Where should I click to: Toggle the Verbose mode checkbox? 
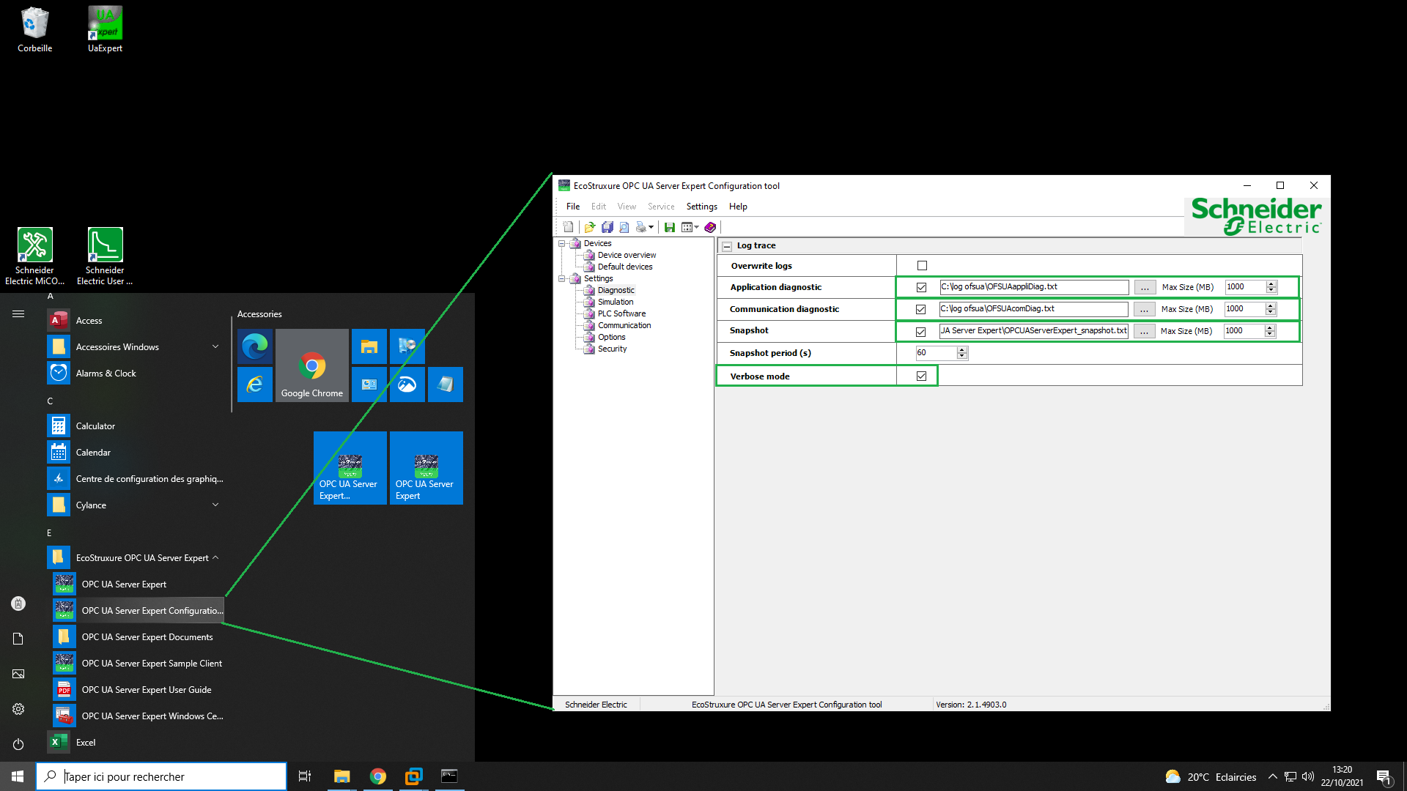921,376
